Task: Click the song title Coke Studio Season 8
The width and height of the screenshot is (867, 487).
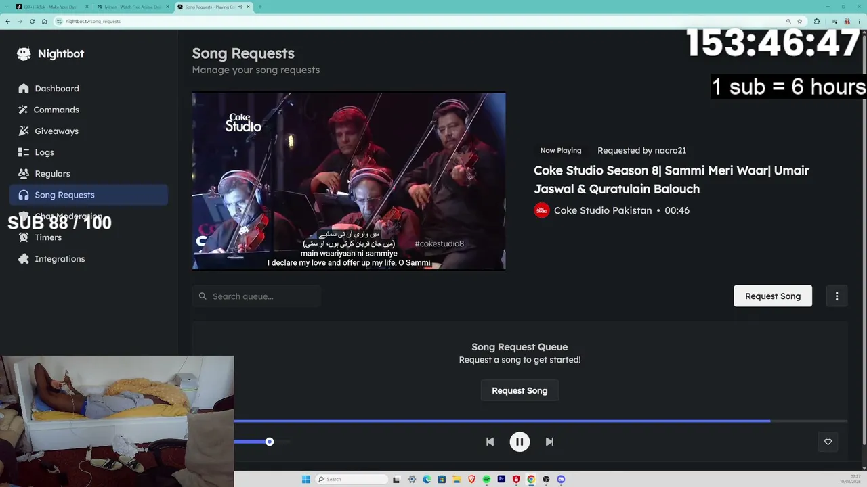Action: coord(671,180)
